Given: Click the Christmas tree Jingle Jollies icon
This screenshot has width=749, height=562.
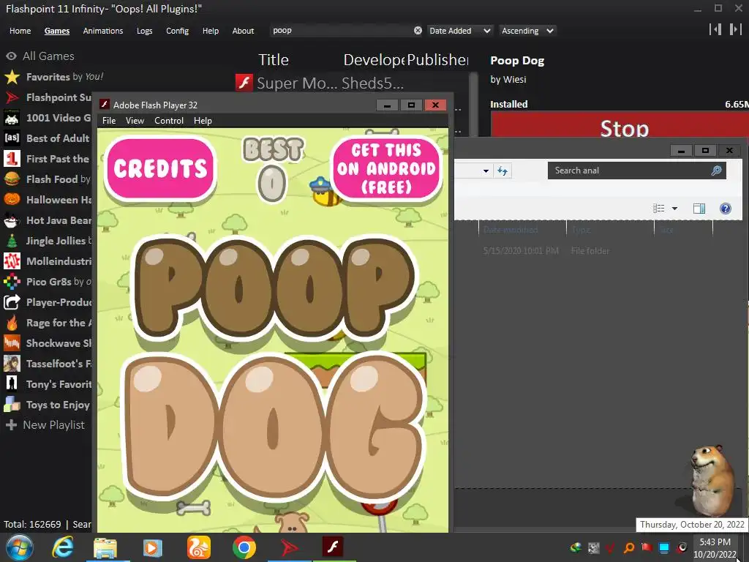Looking at the screenshot, I should click(12, 241).
